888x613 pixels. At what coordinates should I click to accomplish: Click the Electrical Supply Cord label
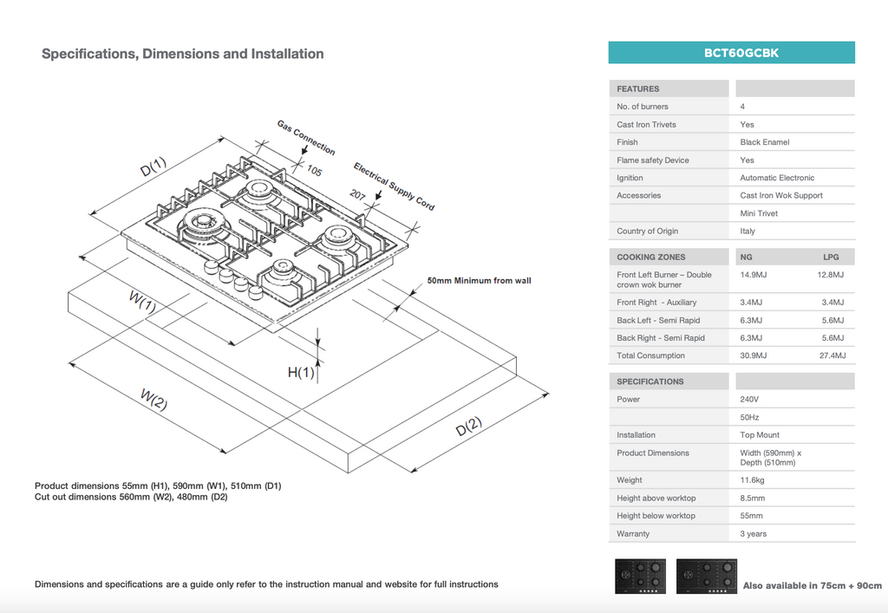pyautogui.click(x=394, y=186)
